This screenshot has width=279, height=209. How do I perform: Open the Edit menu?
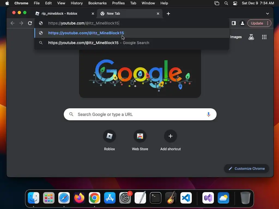pyautogui.click(x=48, y=3)
